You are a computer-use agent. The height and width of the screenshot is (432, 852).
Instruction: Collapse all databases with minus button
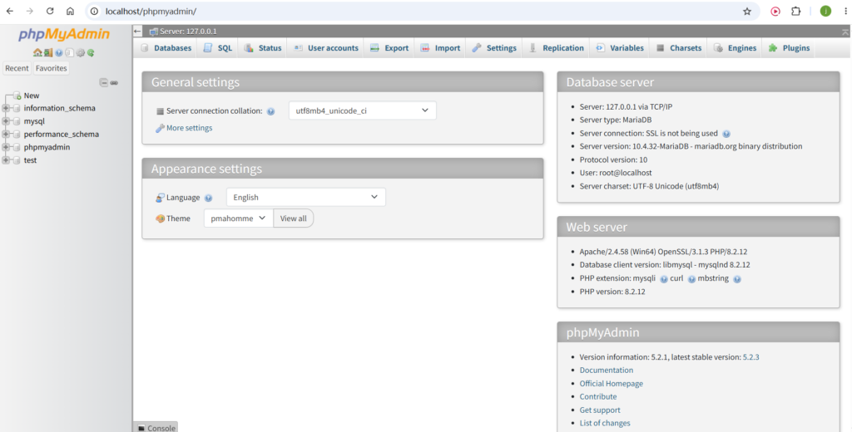click(103, 82)
